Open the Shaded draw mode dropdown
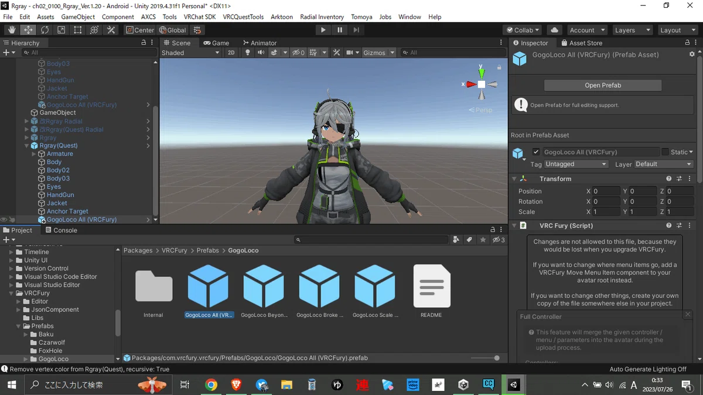 pos(191,53)
